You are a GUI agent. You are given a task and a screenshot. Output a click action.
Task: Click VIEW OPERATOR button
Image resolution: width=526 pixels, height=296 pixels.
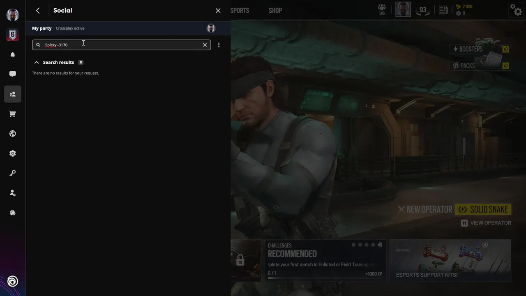(486, 223)
